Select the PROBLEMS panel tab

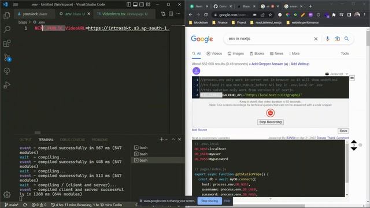tap(99, 140)
